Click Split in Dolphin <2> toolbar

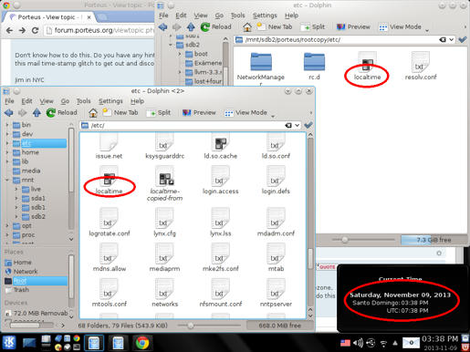click(x=159, y=113)
